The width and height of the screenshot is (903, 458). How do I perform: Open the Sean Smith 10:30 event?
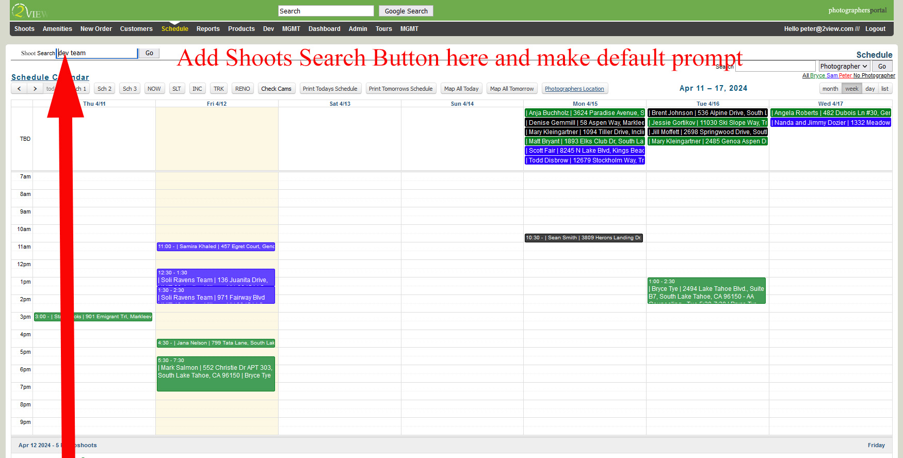(584, 238)
